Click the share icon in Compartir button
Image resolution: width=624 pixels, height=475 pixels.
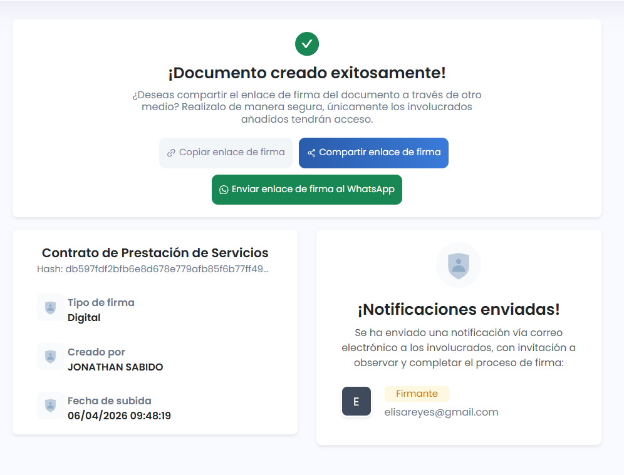(311, 153)
